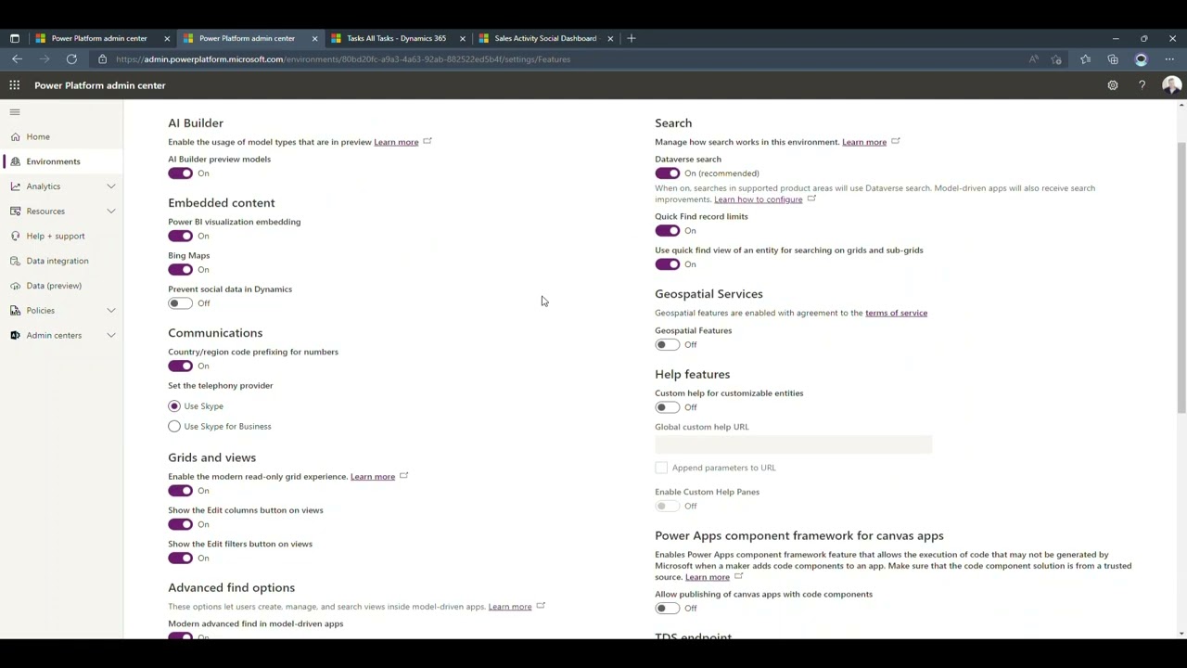The image size is (1187, 668).
Task: Click read aloud icon in address bar
Action: coord(1034,59)
